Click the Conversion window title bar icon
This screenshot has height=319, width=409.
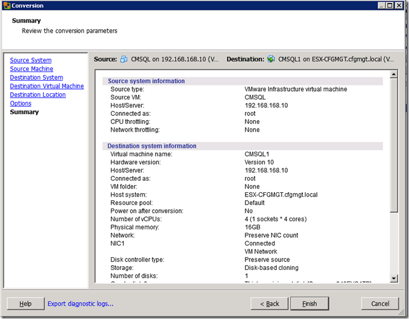pyautogui.click(x=6, y=5)
